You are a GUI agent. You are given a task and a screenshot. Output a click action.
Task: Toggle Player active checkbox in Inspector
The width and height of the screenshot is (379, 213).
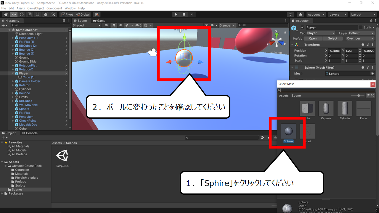tap(302, 28)
